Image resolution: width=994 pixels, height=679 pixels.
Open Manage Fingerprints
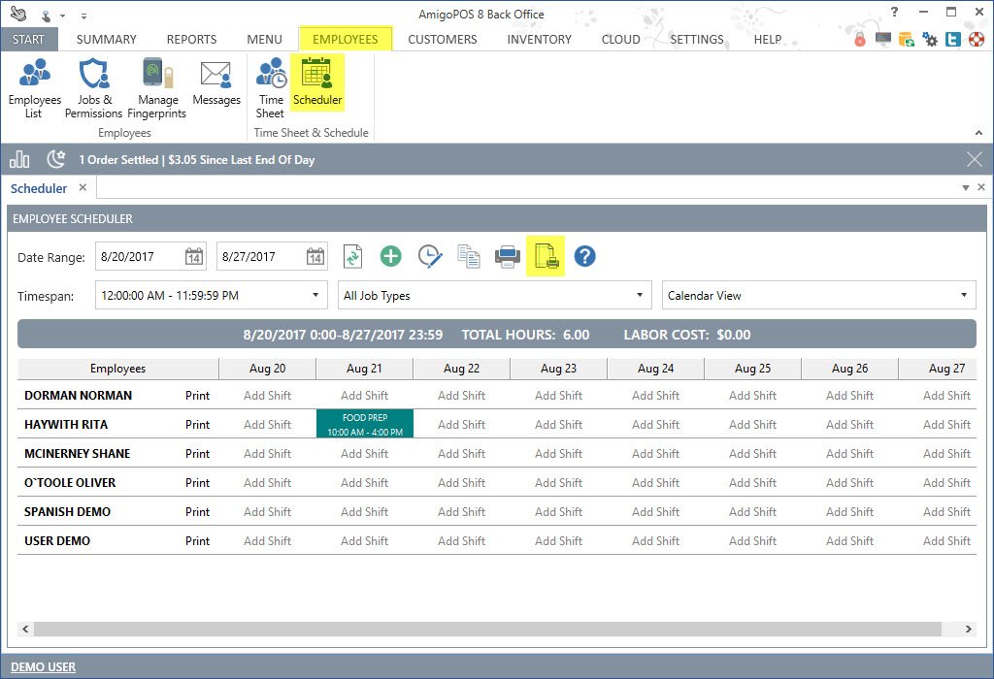[x=157, y=87]
